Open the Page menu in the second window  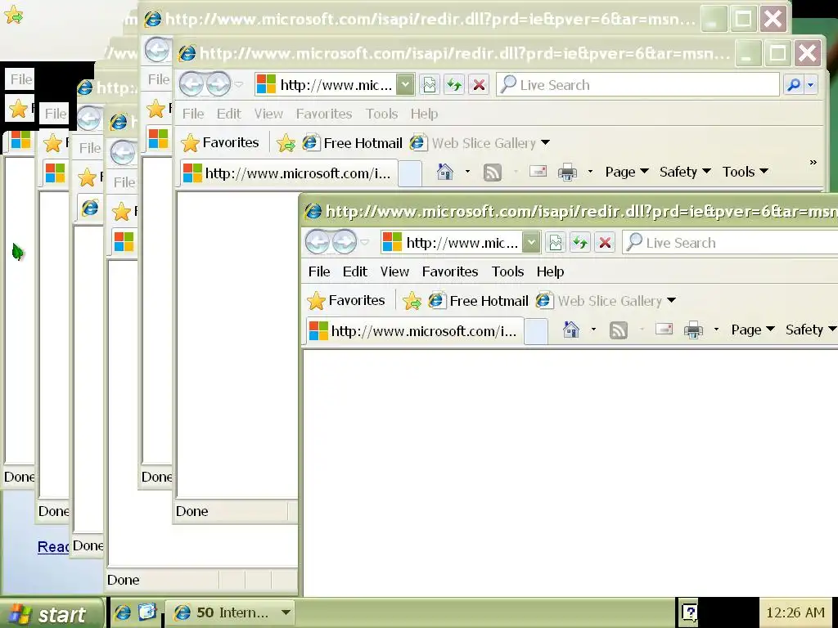point(626,172)
